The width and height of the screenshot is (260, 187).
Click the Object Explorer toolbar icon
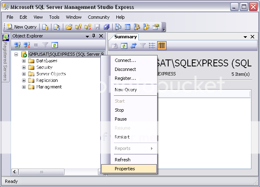point(137,27)
